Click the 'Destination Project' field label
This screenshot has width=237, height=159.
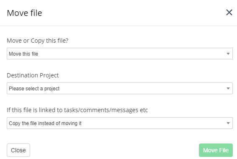tap(33, 75)
